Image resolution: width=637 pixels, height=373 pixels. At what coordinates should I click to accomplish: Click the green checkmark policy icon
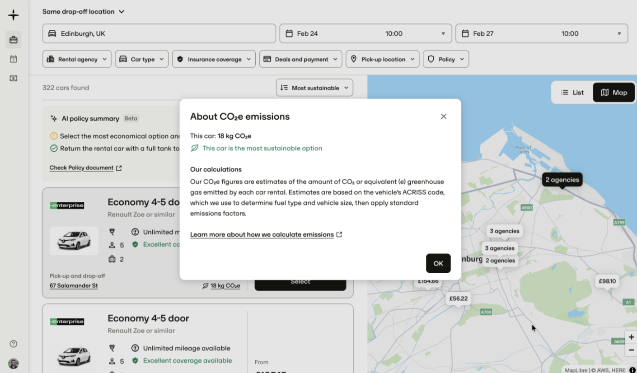click(x=54, y=148)
